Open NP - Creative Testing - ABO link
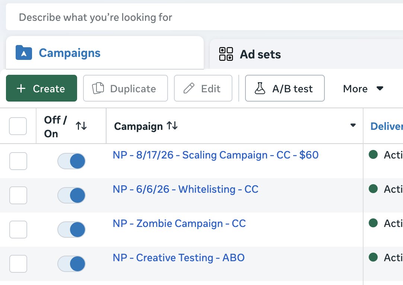 coord(179,257)
